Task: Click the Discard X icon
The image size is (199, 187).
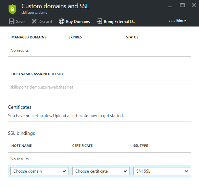Action: point(34,21)
